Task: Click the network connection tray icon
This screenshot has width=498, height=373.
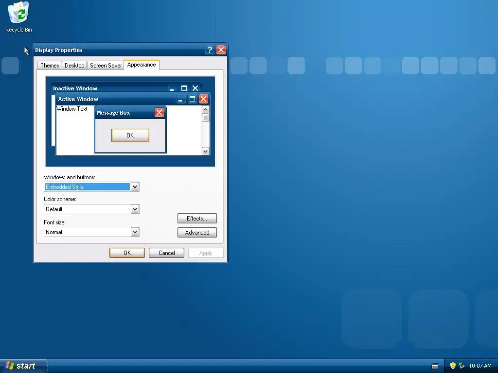Action: click(462, 366)
